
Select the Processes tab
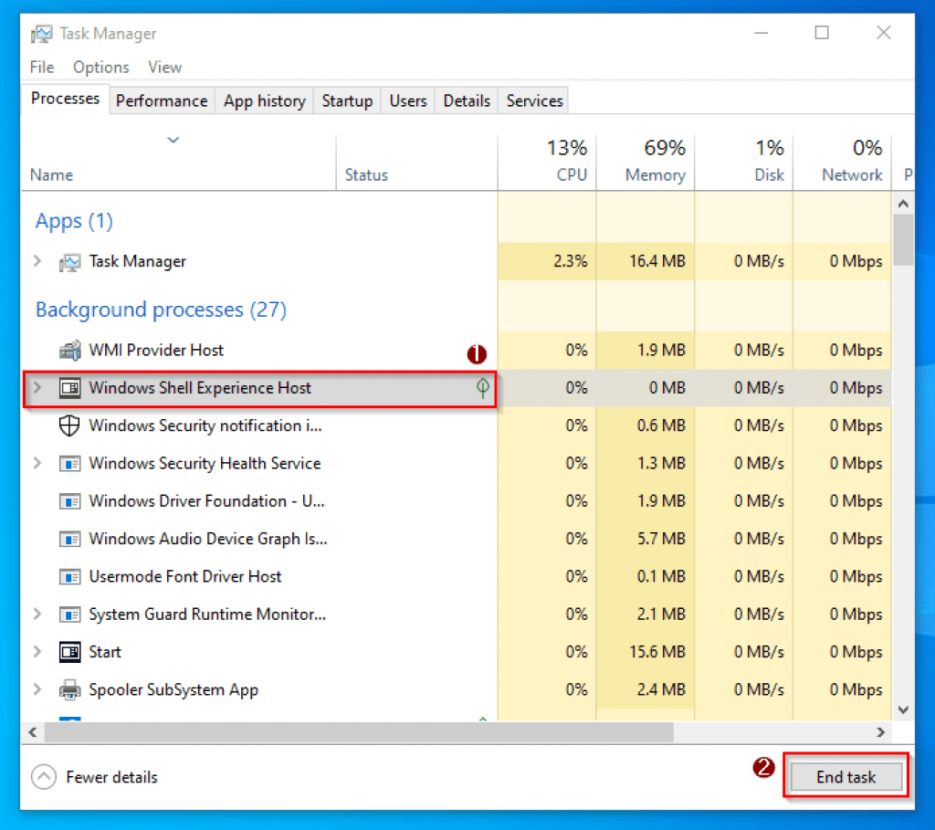coord(65,99)
